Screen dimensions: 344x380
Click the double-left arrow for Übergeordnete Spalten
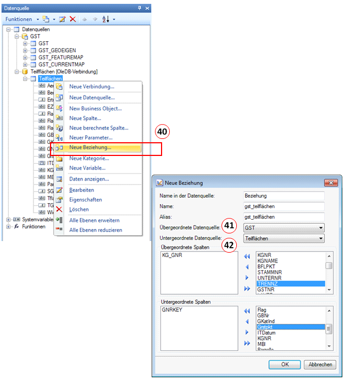tap(247, 256)
